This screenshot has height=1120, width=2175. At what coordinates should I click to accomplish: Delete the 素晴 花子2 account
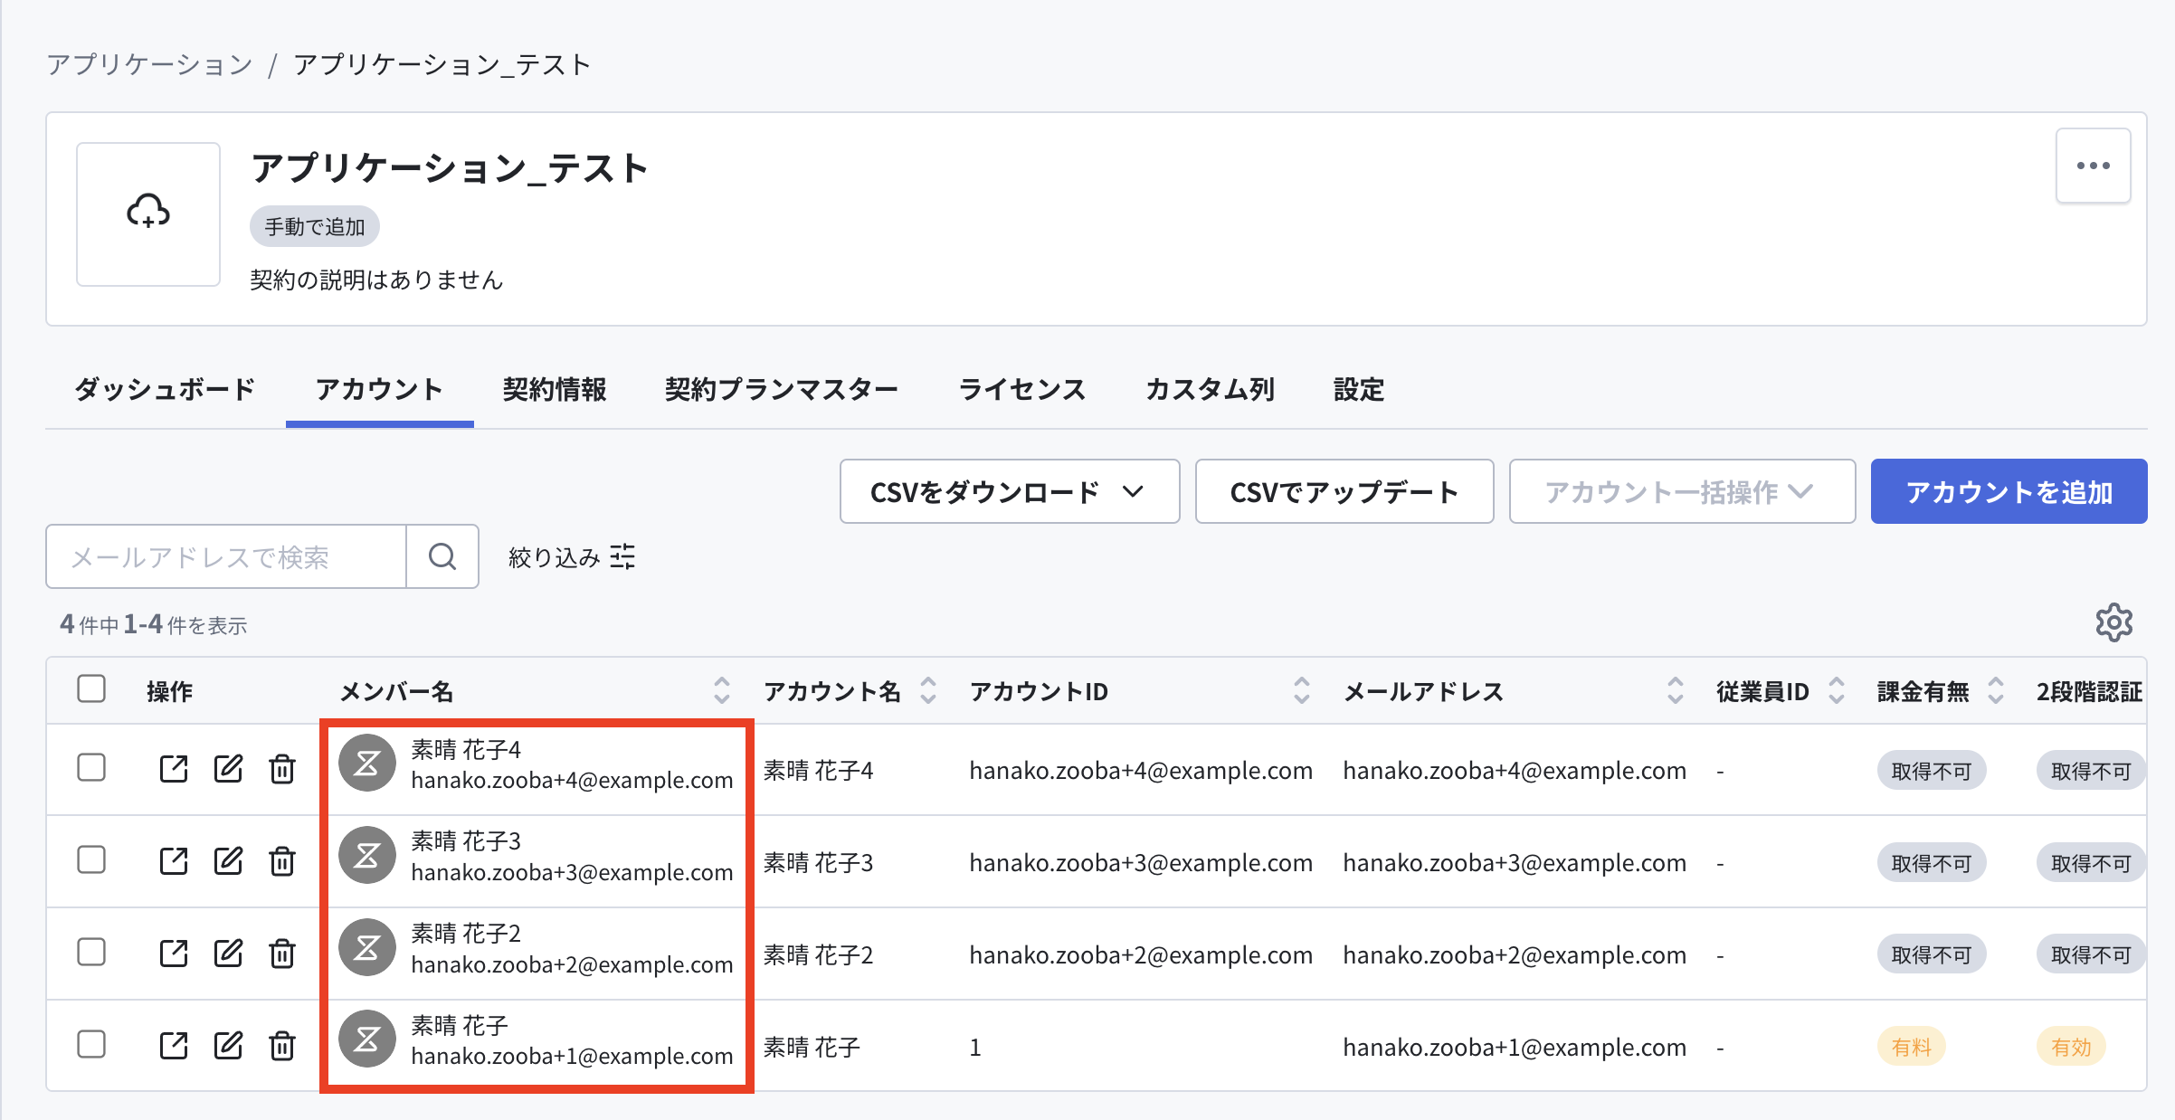pyautogui.click(x=282, y=954)
